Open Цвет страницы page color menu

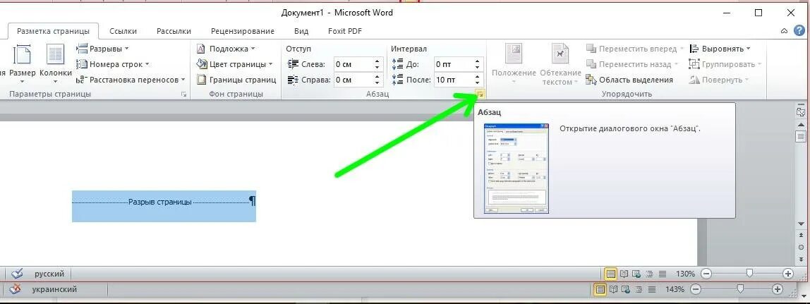point(234,64)
